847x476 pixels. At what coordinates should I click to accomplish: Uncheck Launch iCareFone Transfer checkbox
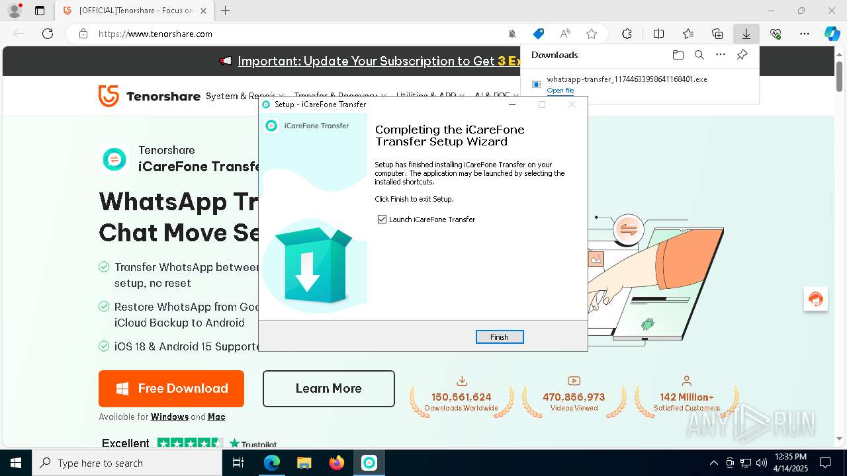(x=382, y=219)
